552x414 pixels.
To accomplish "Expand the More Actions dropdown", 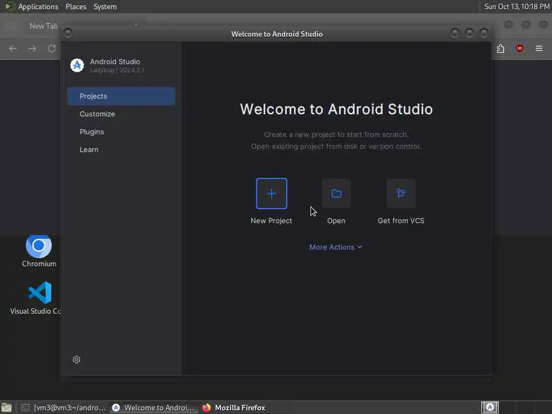I will 335,247.
